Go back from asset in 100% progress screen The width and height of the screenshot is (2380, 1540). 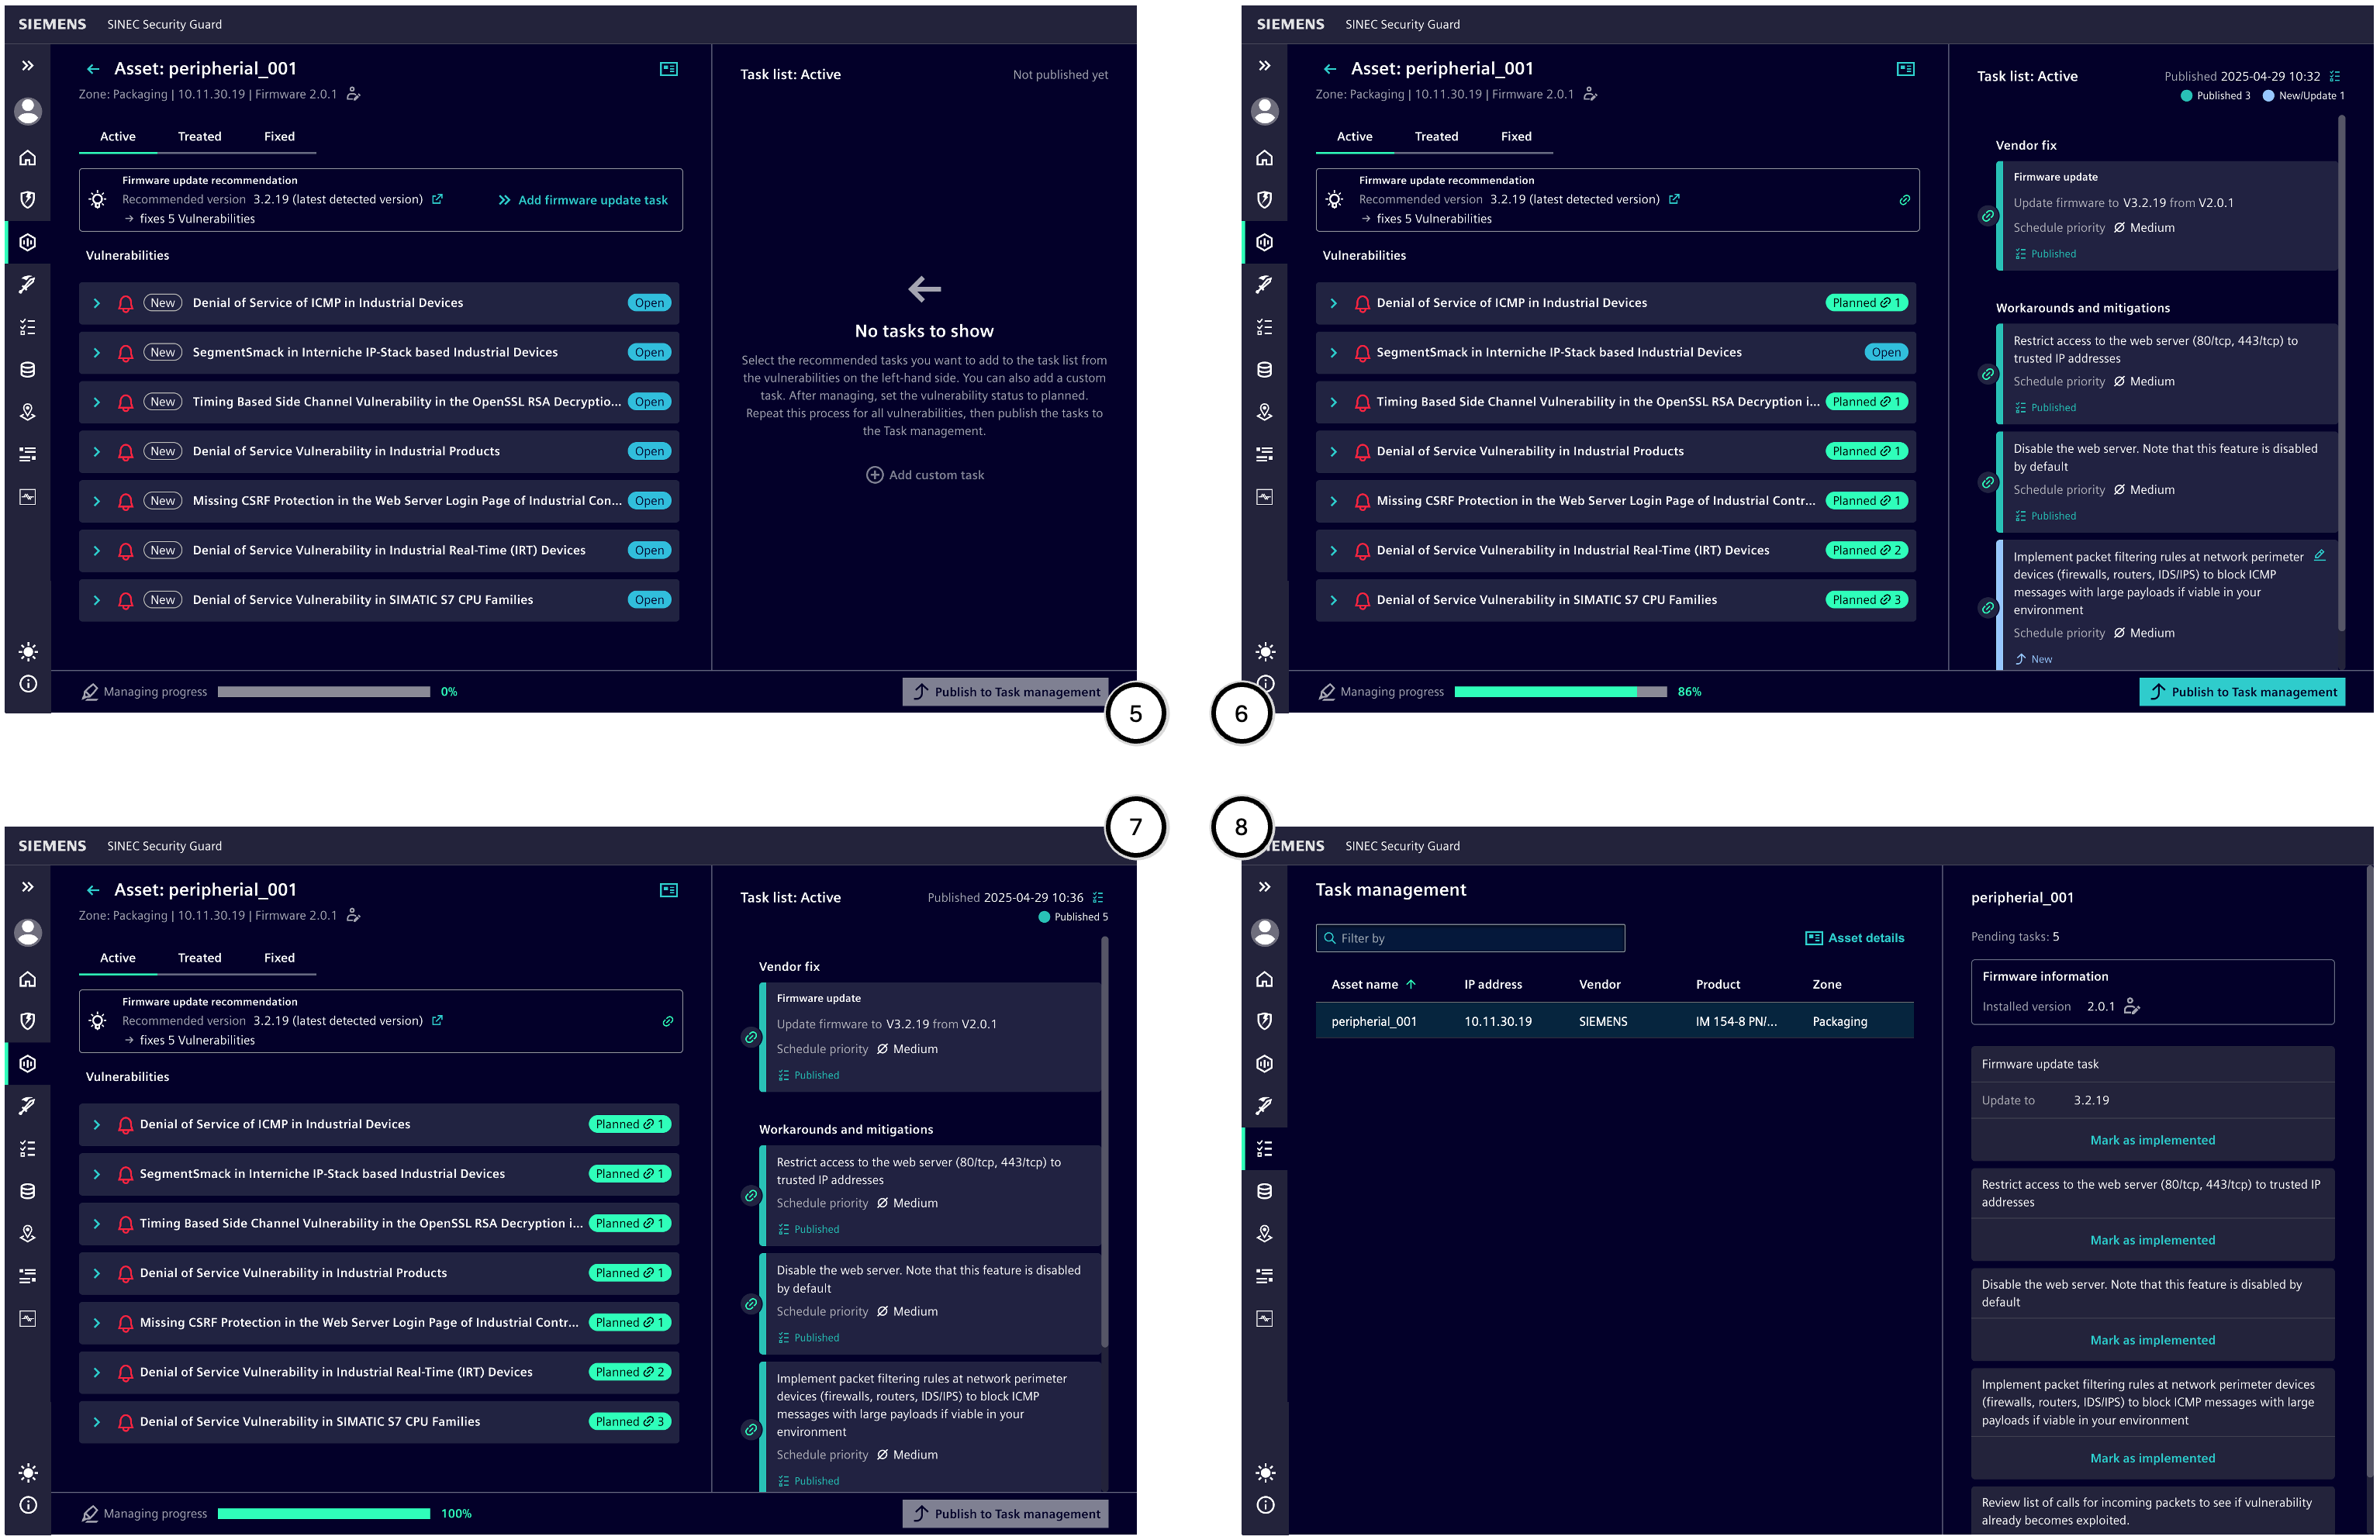tap(93, 890)
